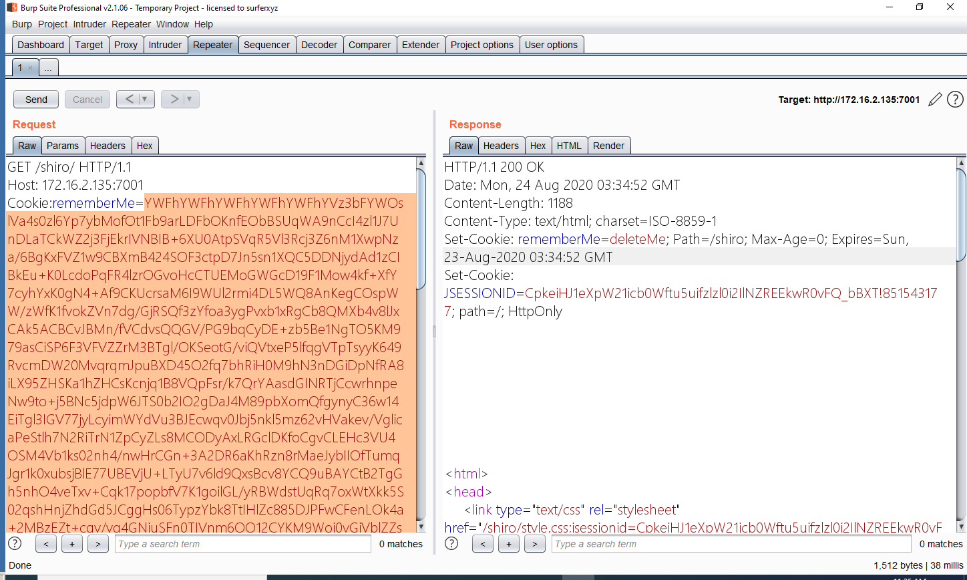967x580 pixels.
Task: Select request Hex tab
Action: (145, 146)
